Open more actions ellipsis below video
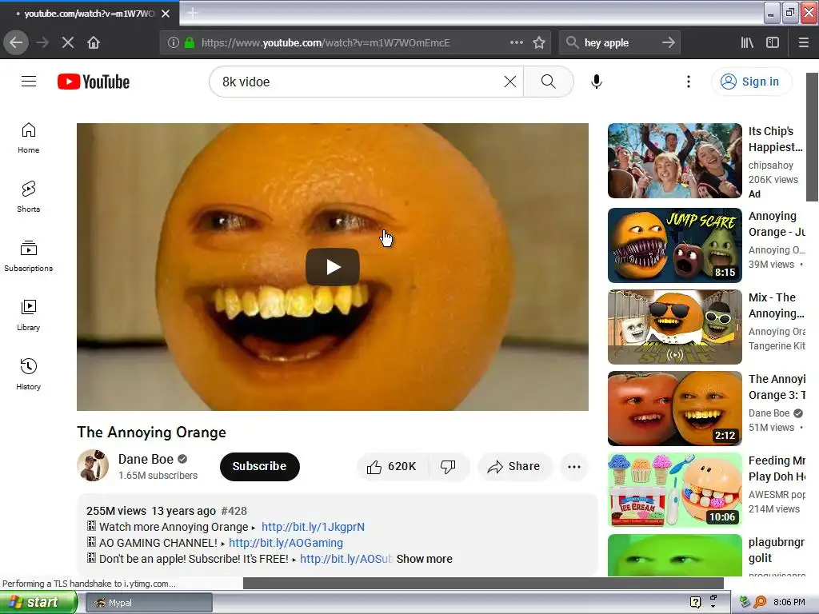 pyautogui.click(x=574, y=466)
